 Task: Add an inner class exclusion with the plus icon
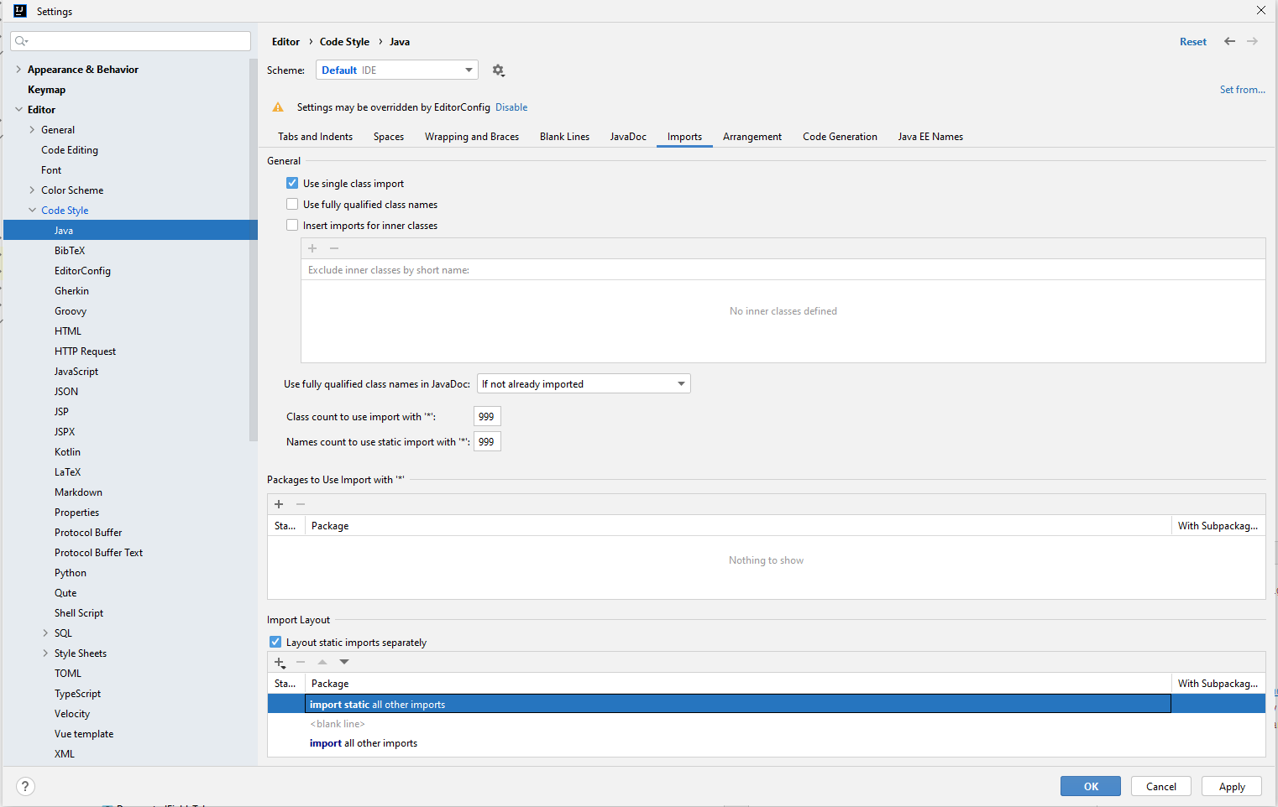(x=312, y=248)
